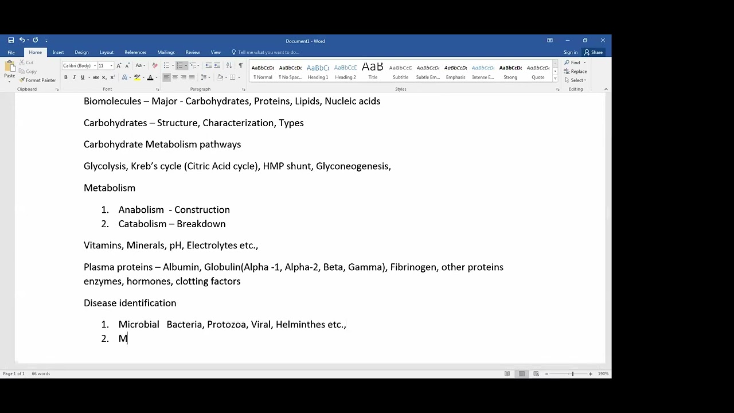Open Paragraph dialog launcher
Screen dimensions: 734x413
pyautogui.click(x=244, y=89)
